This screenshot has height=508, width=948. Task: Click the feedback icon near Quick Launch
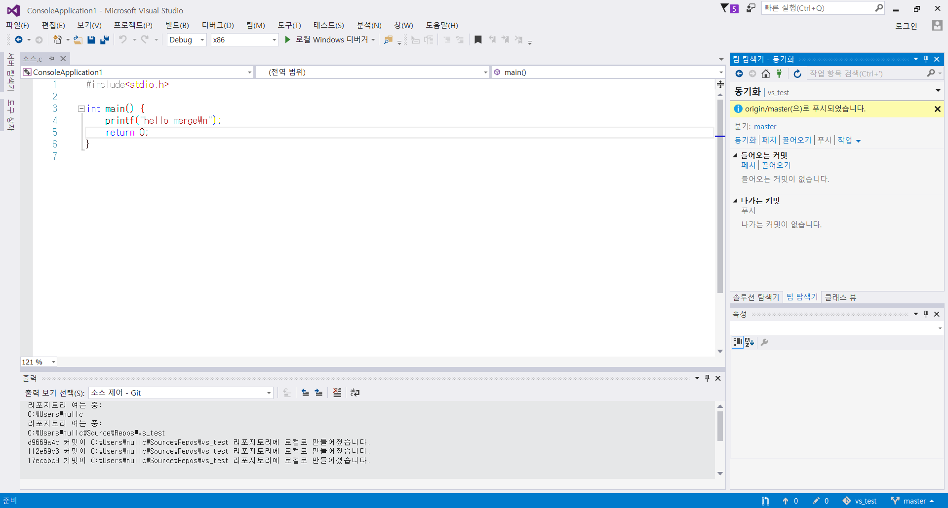(750, 8)
